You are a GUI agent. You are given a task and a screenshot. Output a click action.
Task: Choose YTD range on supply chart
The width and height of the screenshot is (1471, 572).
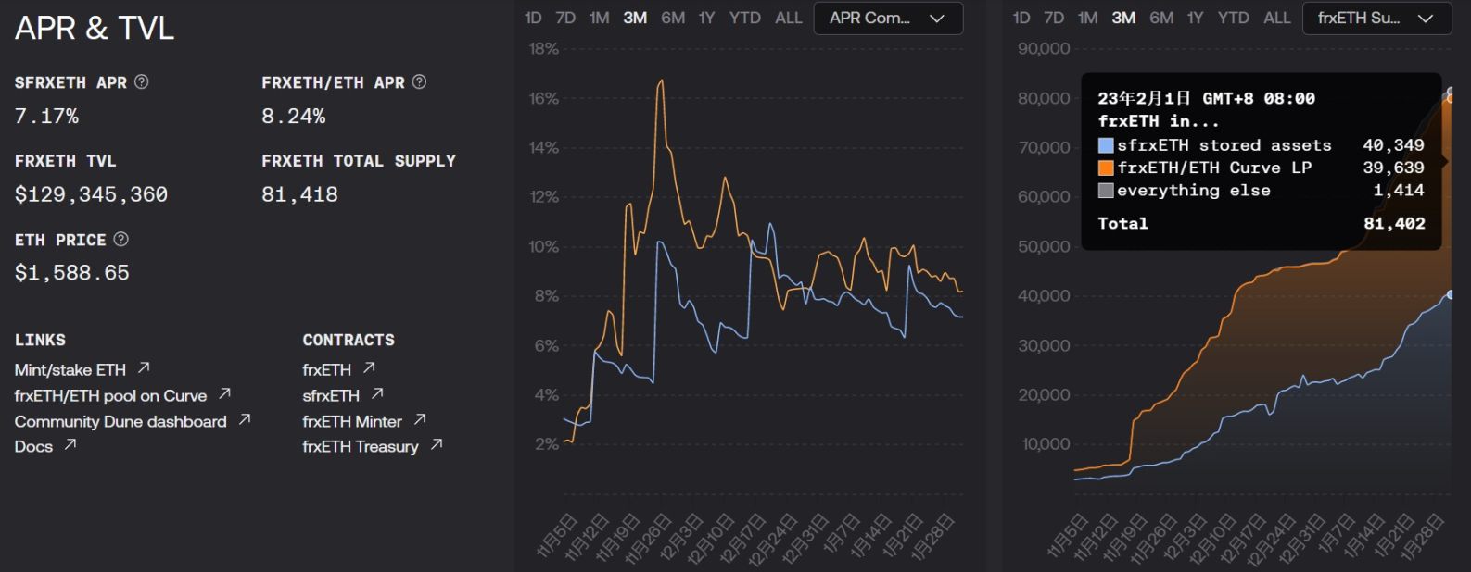[x=1233, y=18]
